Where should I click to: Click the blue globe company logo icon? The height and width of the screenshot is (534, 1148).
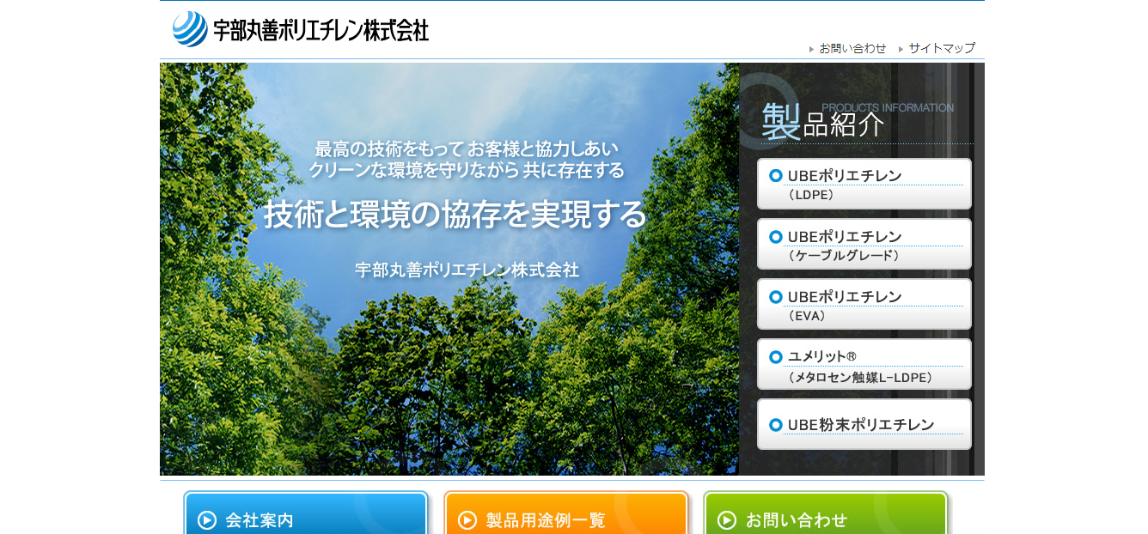click(190, 29)
